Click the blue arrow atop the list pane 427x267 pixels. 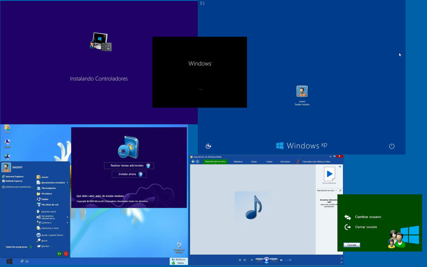coord(340,166)
